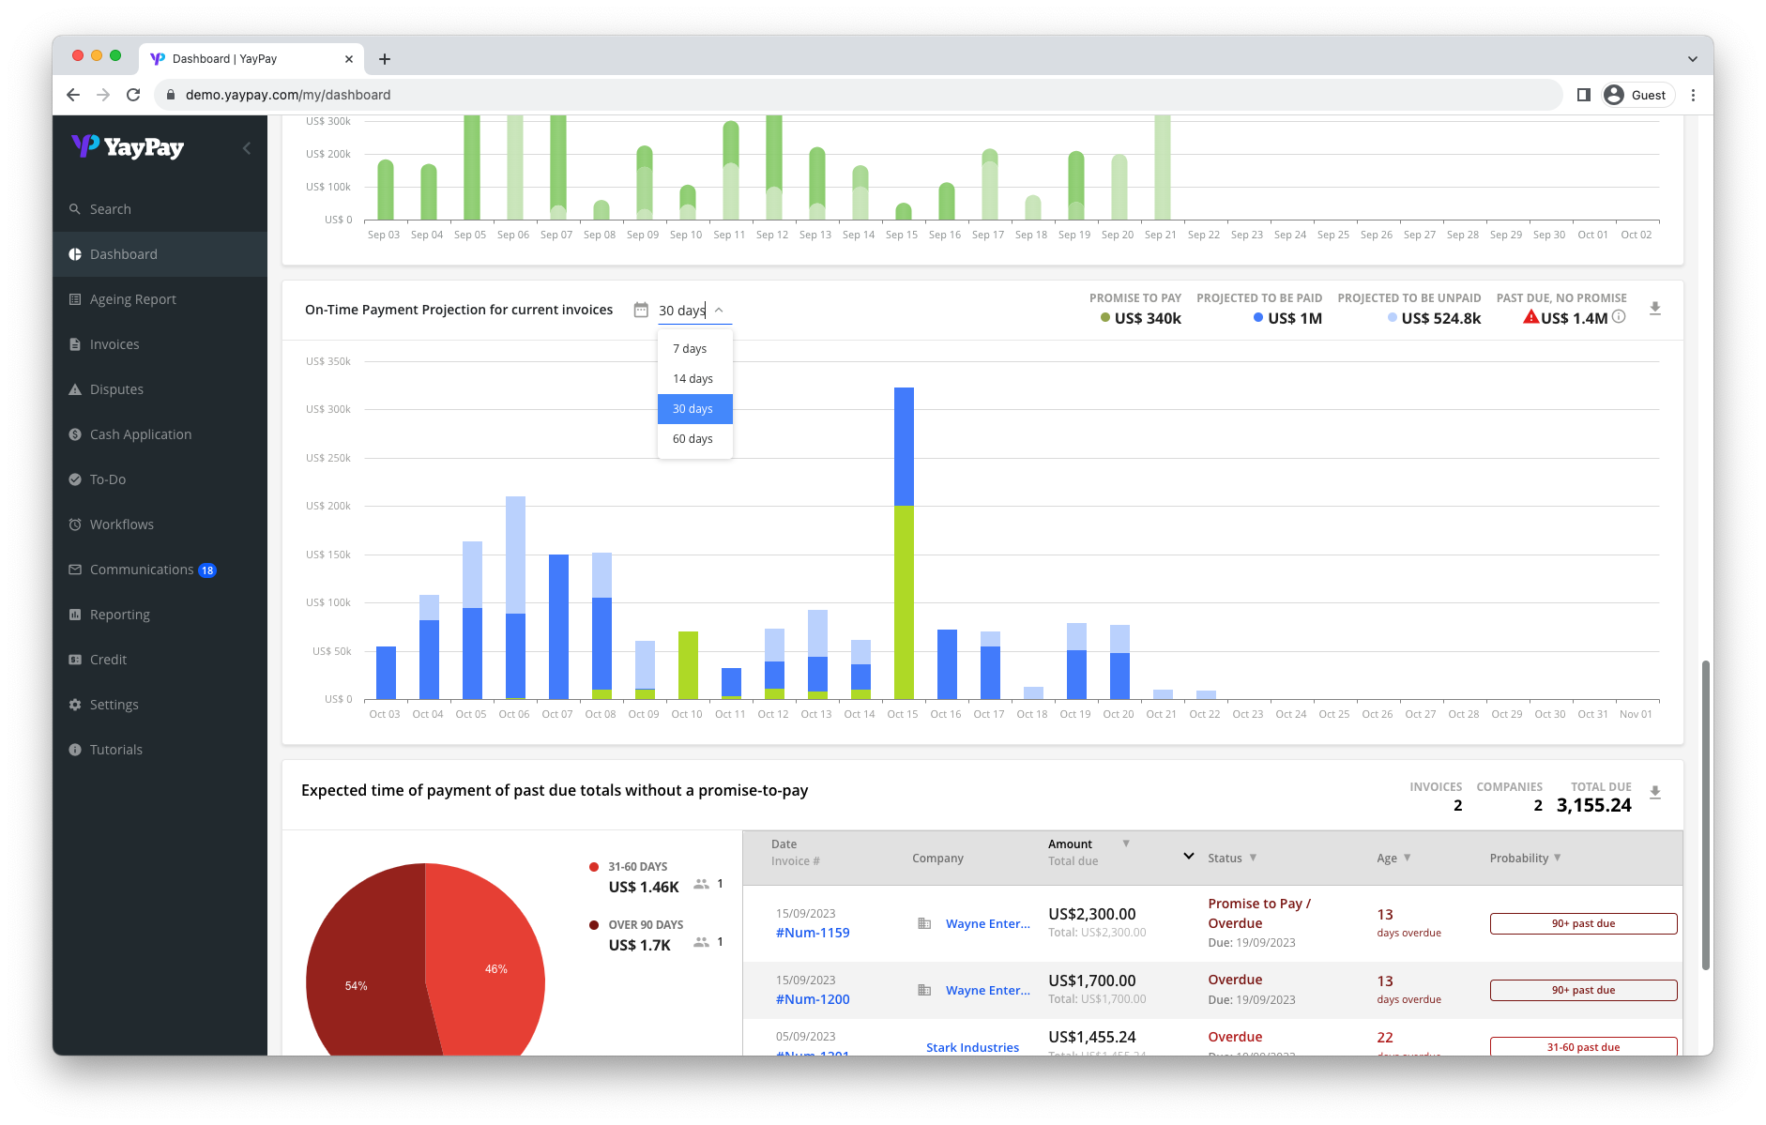The image size is (1766, 1125).
Task: Open a new browser tab
Action: [x=385, y=59]
